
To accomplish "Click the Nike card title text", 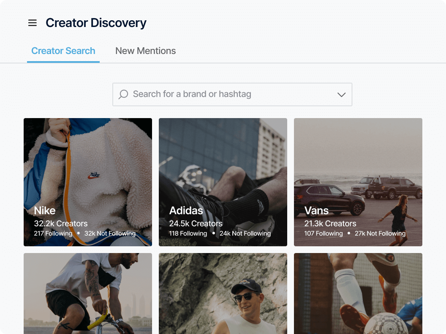I will tap(45, 210).
